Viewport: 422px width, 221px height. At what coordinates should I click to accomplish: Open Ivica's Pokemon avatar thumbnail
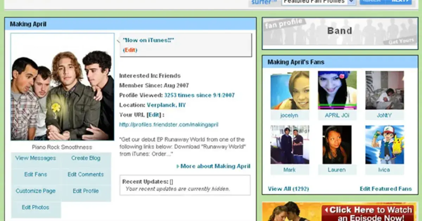tap(384, 145)
